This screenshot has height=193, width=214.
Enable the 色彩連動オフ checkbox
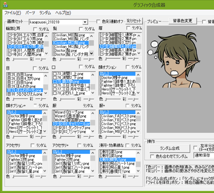coord(98,21)
